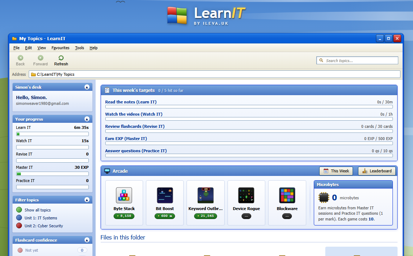Viewport: 413px width, 256px height.
Task: Click the 0 cards / 30 cards text
Action: 377,126
